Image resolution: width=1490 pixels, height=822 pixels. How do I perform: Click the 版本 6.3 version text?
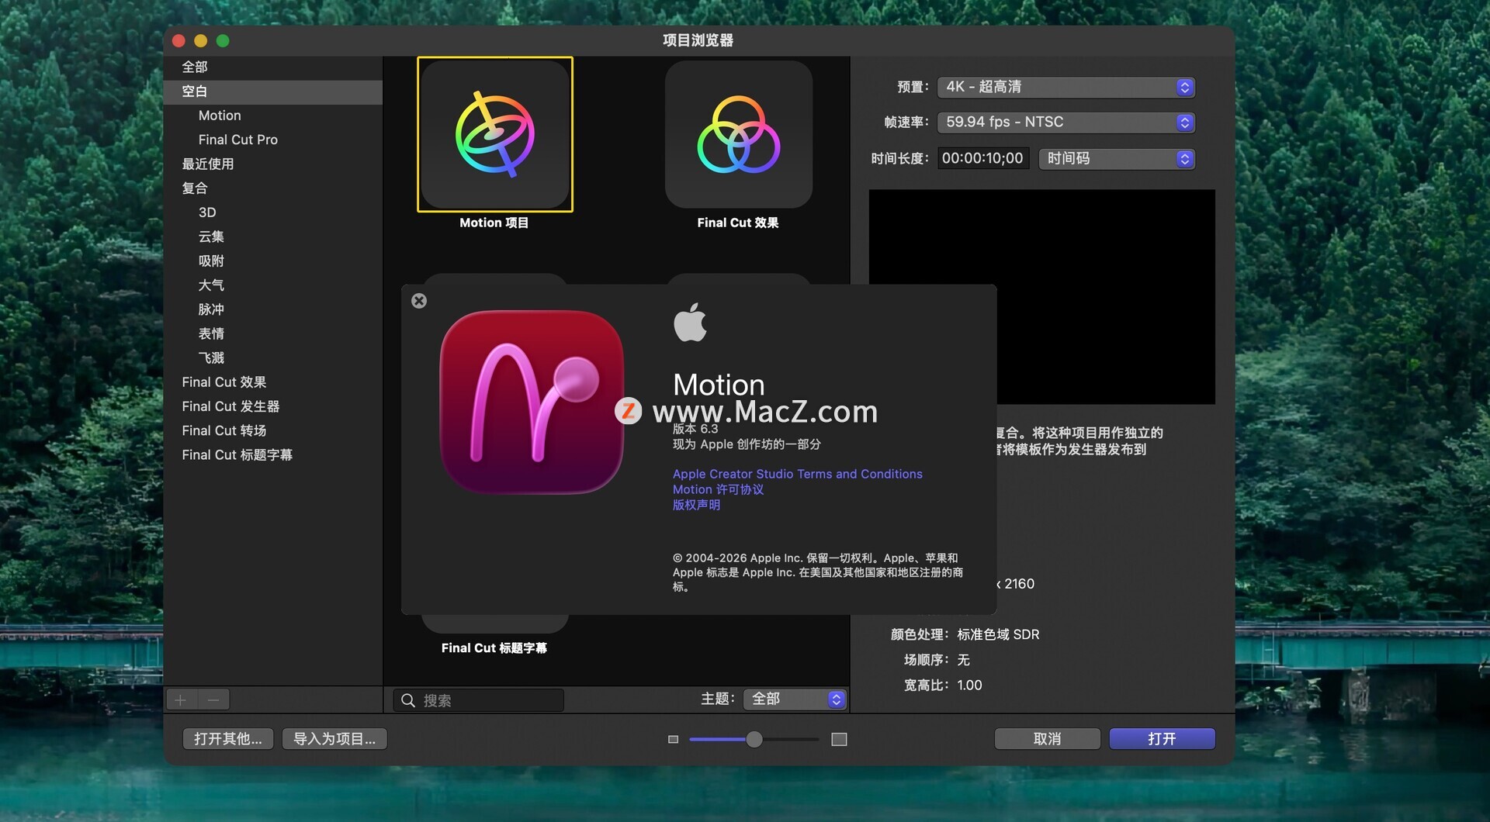[695, 429]
